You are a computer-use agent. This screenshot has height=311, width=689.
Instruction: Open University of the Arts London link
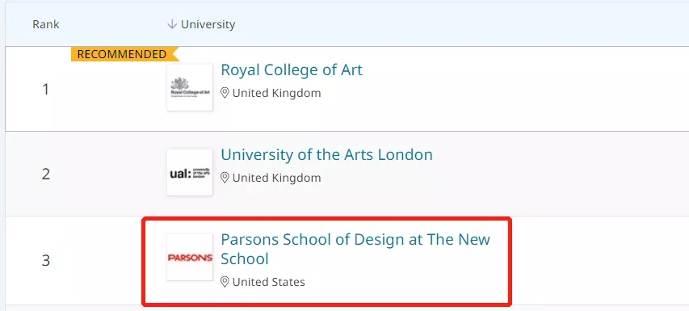pyautogui.click(x=326, y=154)
